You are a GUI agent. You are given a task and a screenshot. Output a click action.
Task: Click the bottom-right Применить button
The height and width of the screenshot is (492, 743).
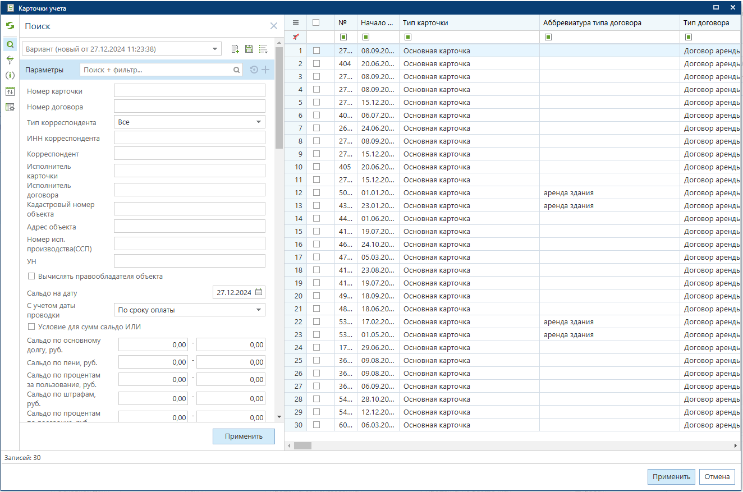[671, 476]
